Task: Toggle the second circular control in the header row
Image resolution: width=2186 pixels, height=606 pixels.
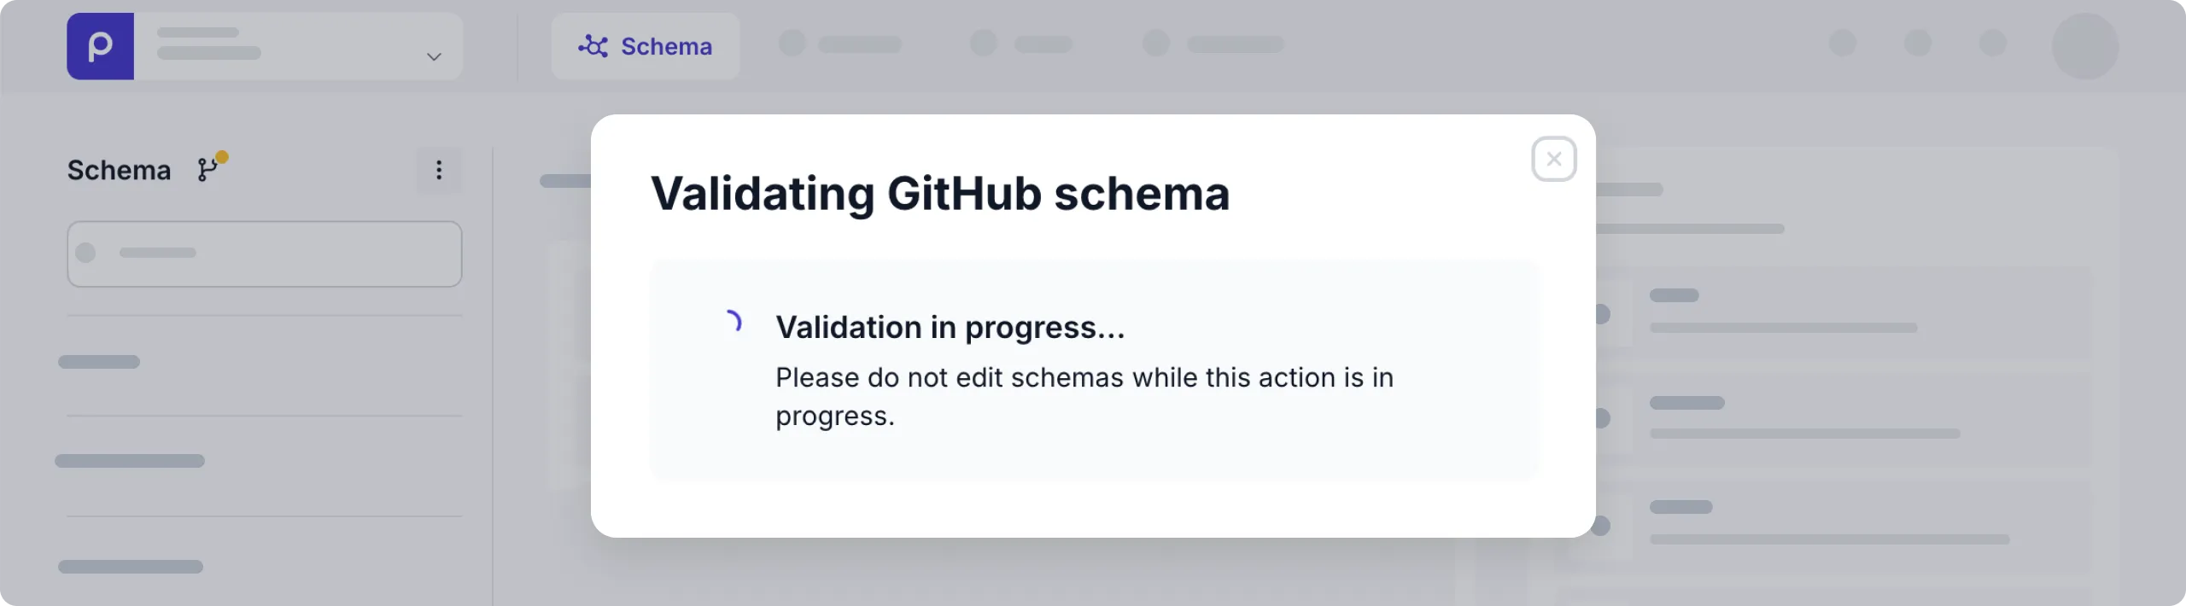Action: (984, 43)
